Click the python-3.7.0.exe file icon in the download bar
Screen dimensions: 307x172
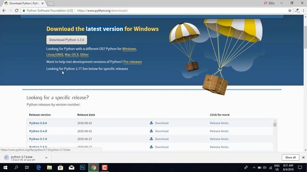6,157
